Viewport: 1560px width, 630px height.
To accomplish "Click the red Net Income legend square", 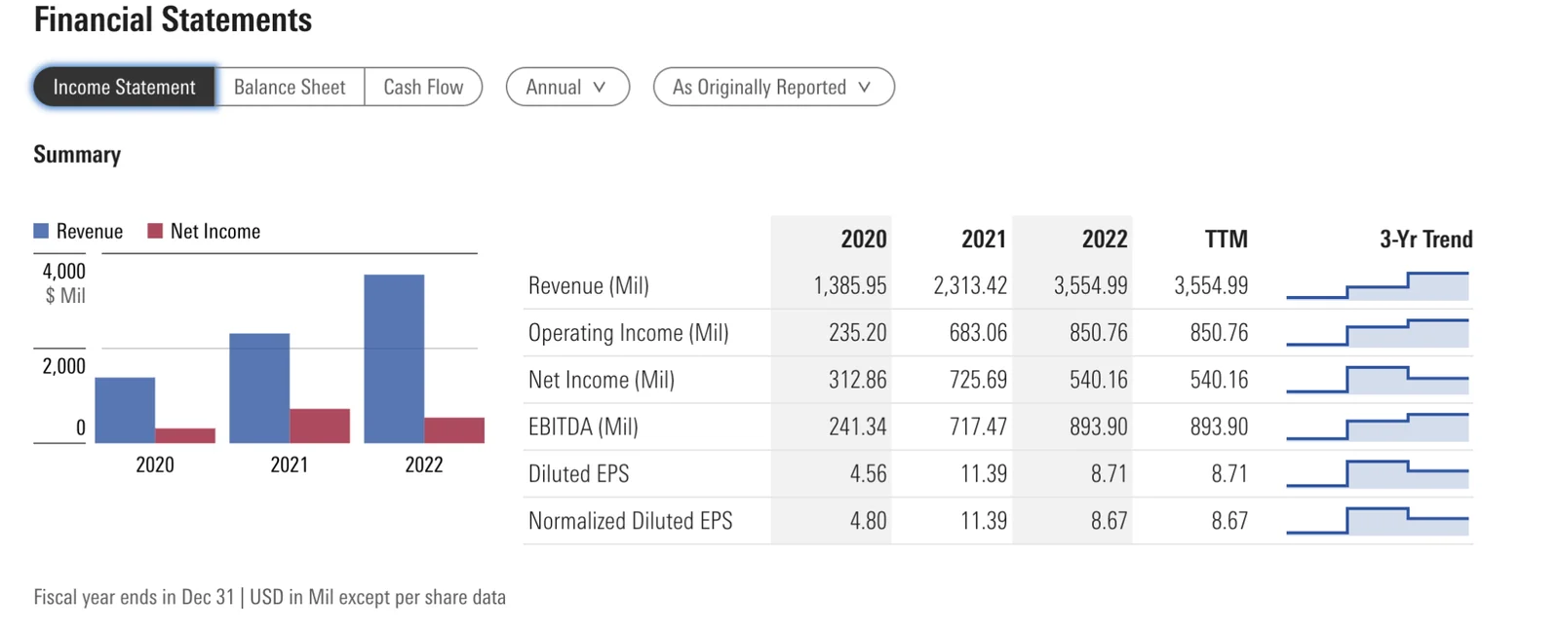I will coord(155,231).
